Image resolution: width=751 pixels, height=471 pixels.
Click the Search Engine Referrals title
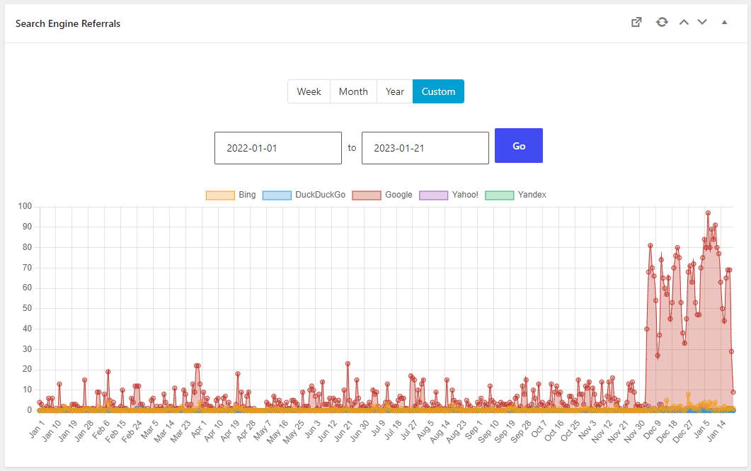[68, 23]
